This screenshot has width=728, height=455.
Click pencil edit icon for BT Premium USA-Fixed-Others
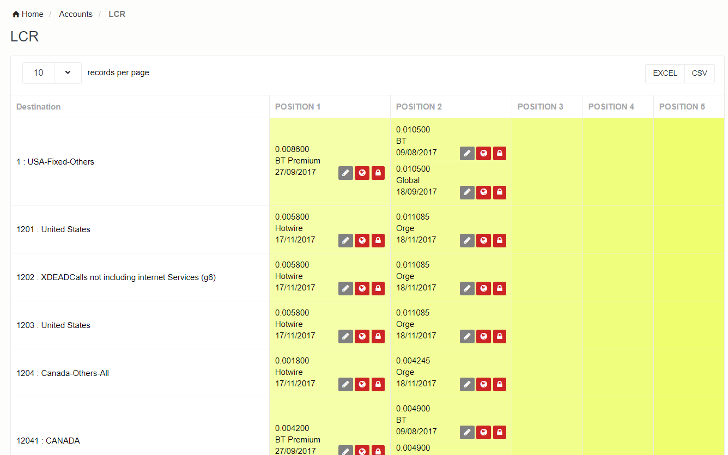coord(345,173)
